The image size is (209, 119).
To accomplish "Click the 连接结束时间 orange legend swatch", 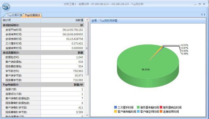I will coord(161,111).
